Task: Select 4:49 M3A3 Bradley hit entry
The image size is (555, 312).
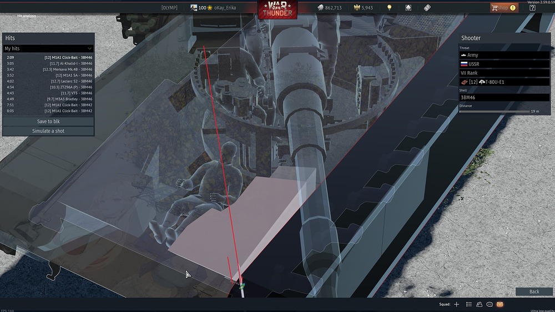Action: 49,99
